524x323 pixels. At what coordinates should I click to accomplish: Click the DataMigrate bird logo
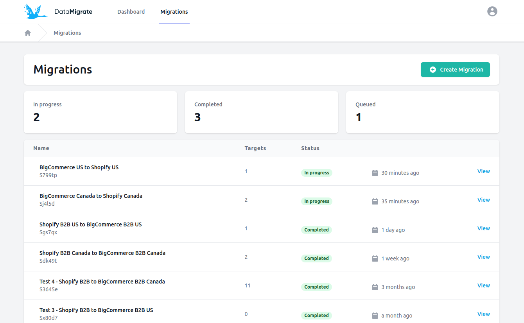[x=36, y=12]
